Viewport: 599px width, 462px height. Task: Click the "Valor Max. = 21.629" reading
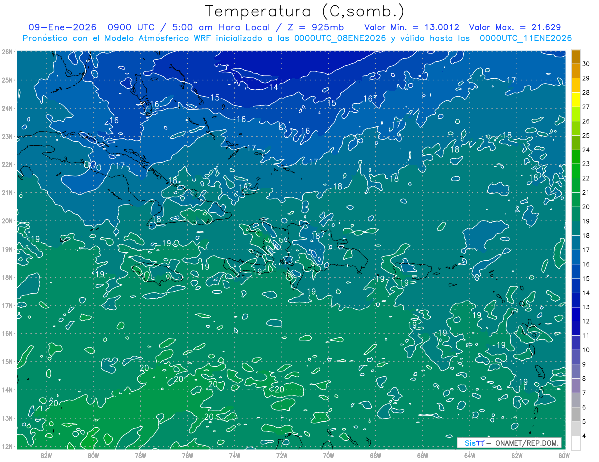[x=516, y=27]
